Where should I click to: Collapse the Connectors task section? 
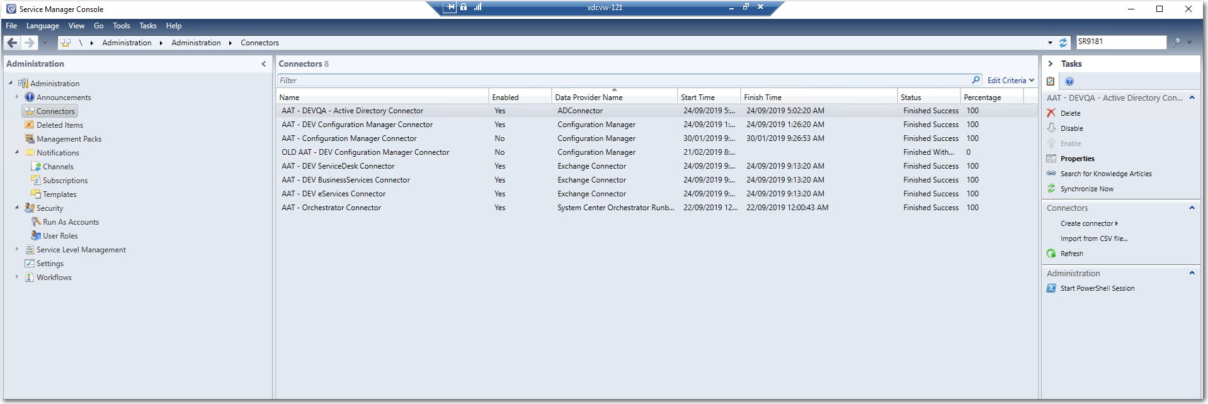tap(1192, 208)
